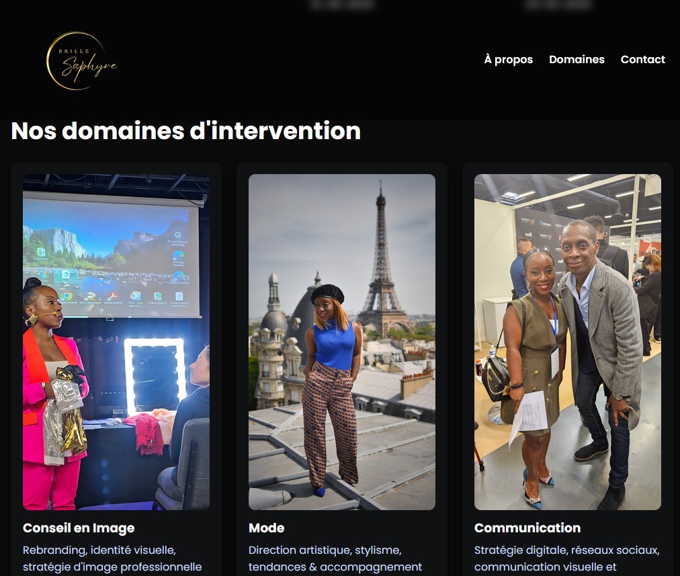Screen dimensions: 680x576
Task: Click the Mode card heading
Action: tap(266, 528)
